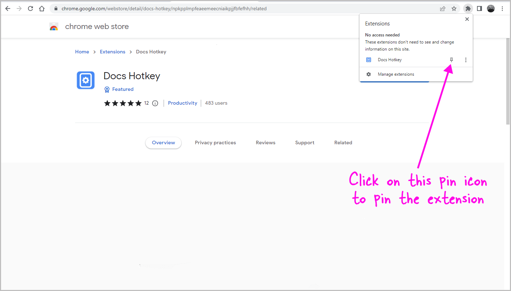Open Chrome's three-dot browser menu
511x291 pixels.
503,8
